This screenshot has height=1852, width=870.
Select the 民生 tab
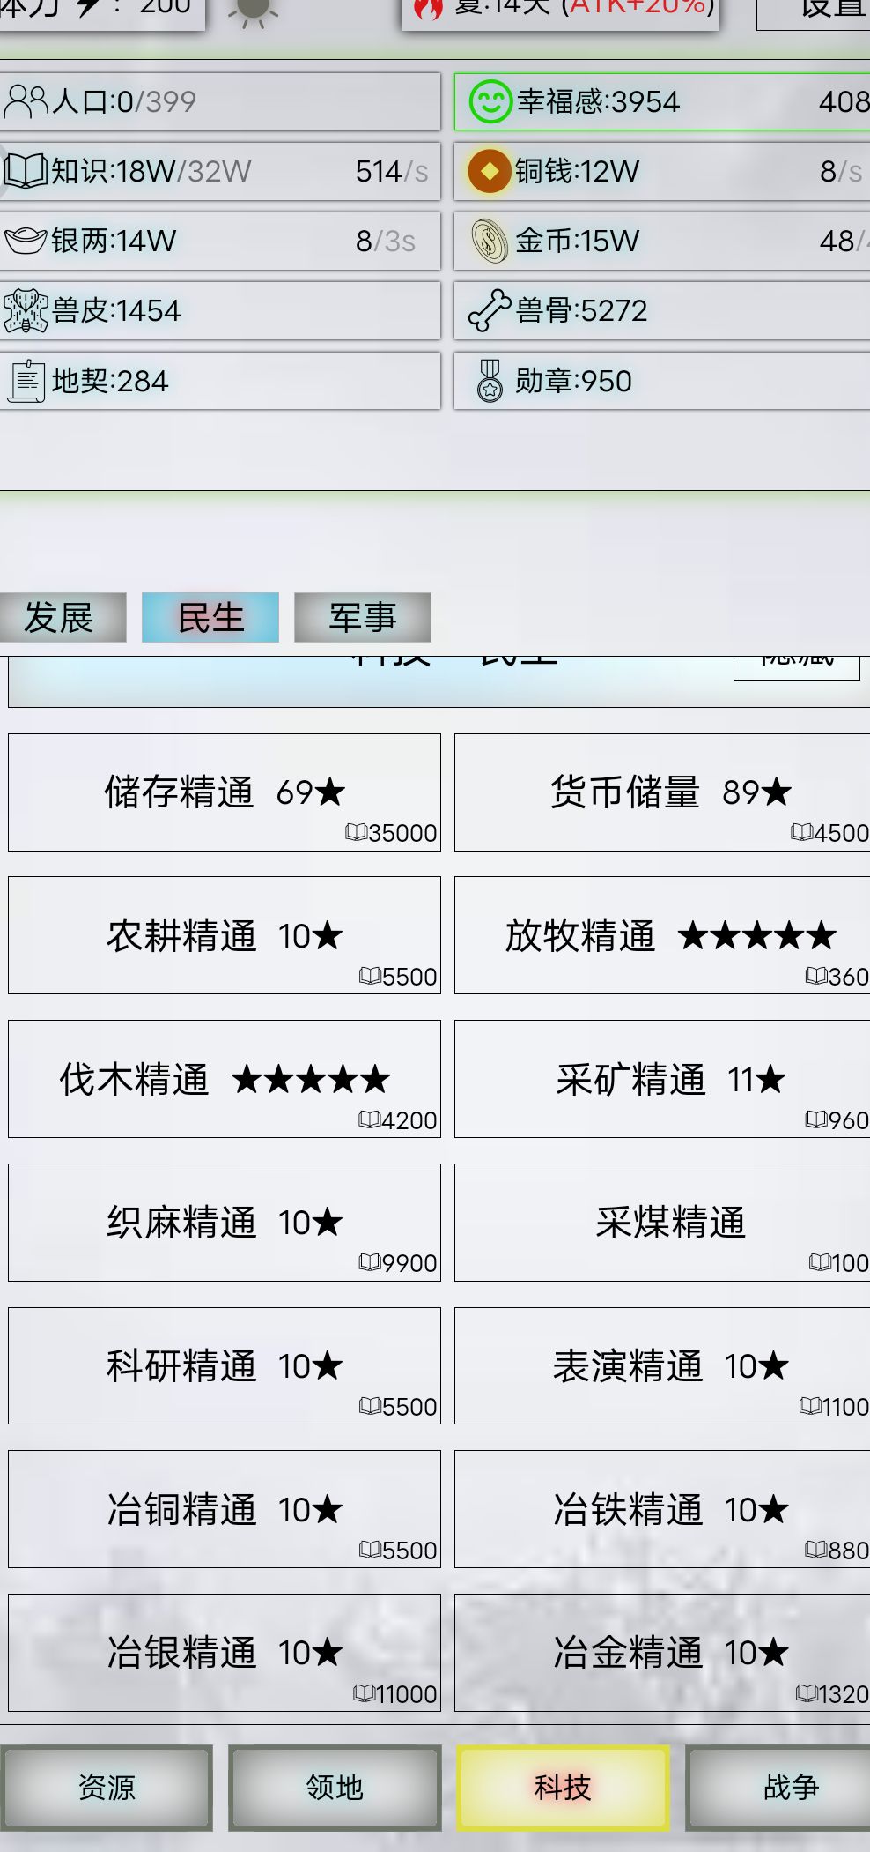point(210,617)
